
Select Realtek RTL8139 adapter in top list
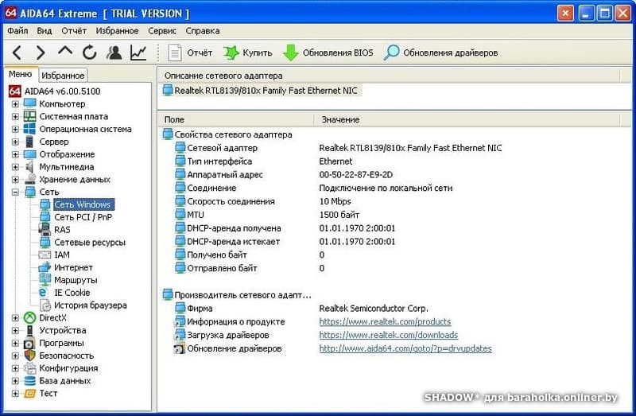(262, 91)
